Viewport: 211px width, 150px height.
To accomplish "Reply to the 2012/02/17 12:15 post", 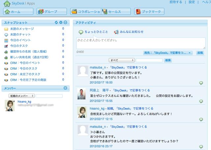I will coord(201,119).
